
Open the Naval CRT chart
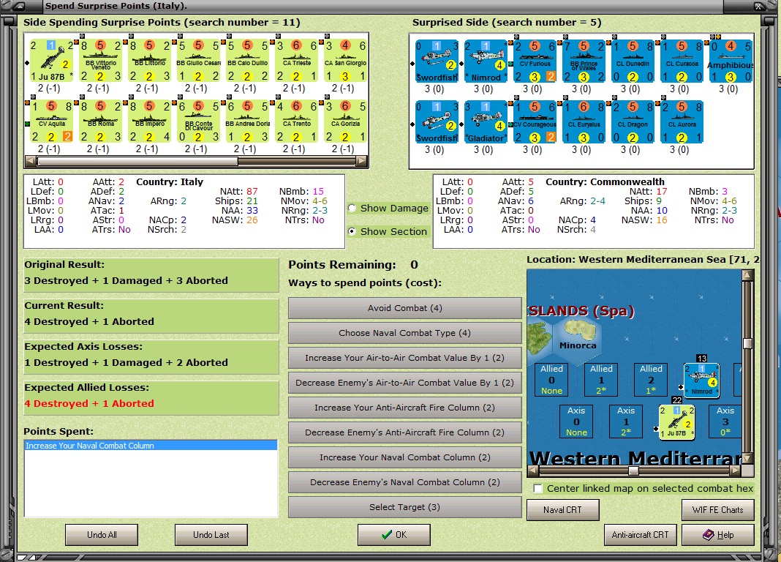pos(563,510)
